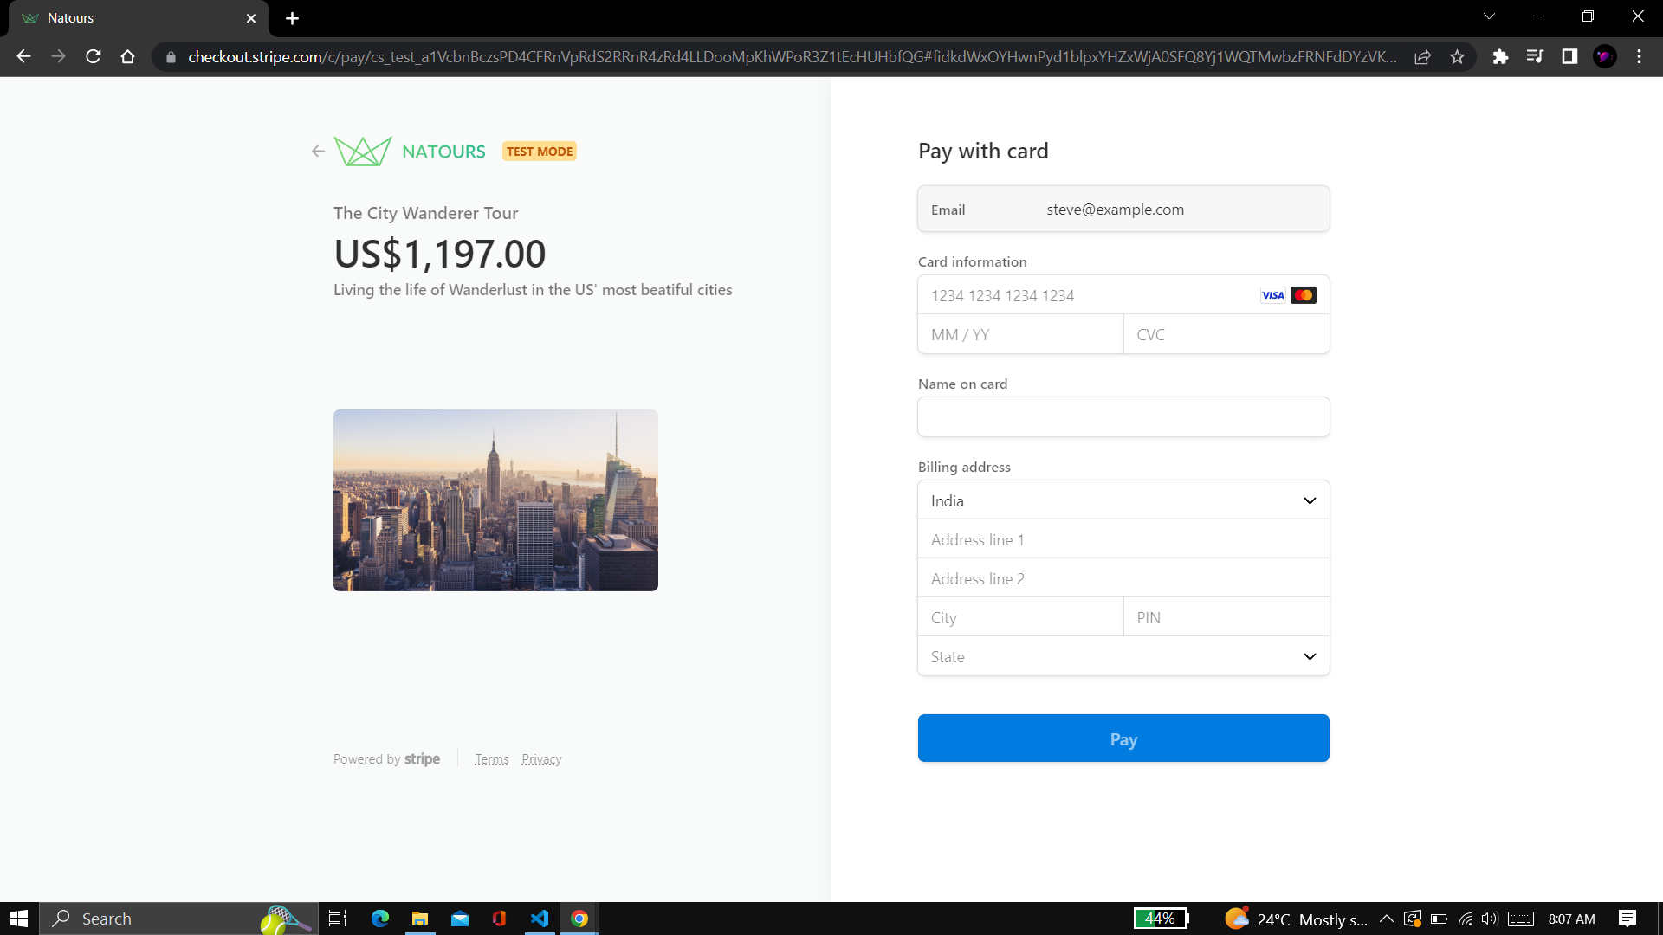Check the 44% battery level indicator
Screen dimensions: 1663x935
[x=1161, y=918]
